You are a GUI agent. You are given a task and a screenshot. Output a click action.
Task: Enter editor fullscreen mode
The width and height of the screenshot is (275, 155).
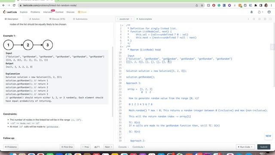coord(270,19)
